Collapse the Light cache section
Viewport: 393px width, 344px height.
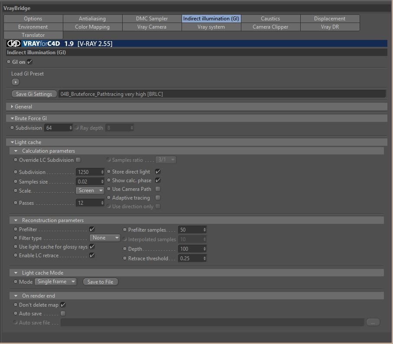[12, 142]
